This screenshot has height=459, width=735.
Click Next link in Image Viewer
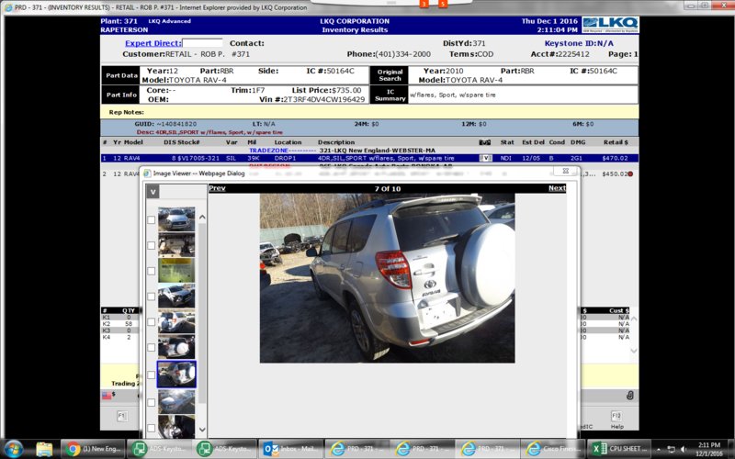click(557, 188)
